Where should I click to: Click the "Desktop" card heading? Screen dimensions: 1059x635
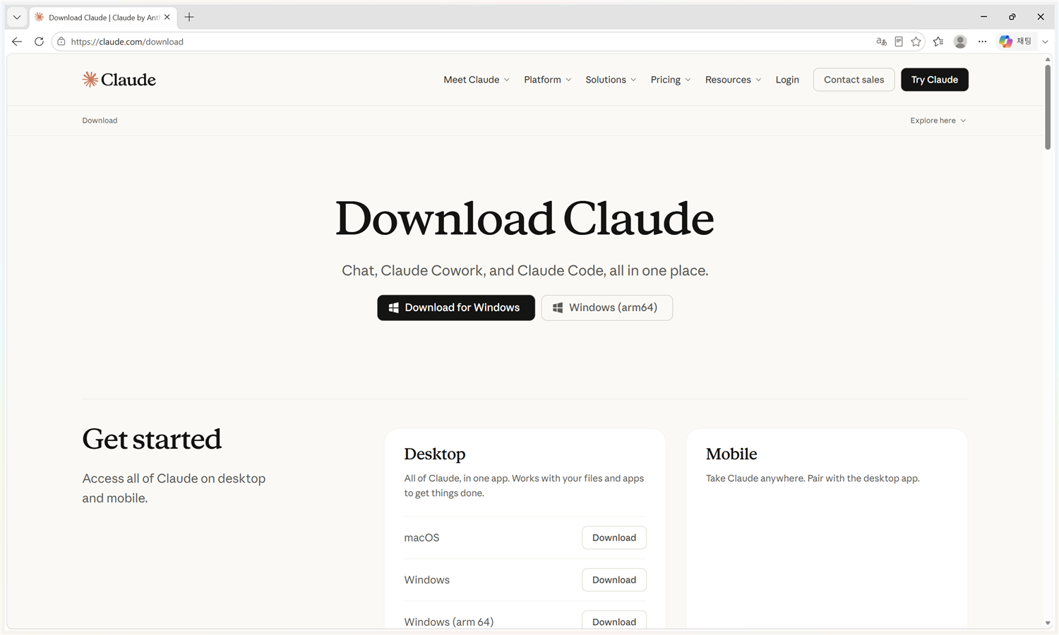(x=435, y=454)
